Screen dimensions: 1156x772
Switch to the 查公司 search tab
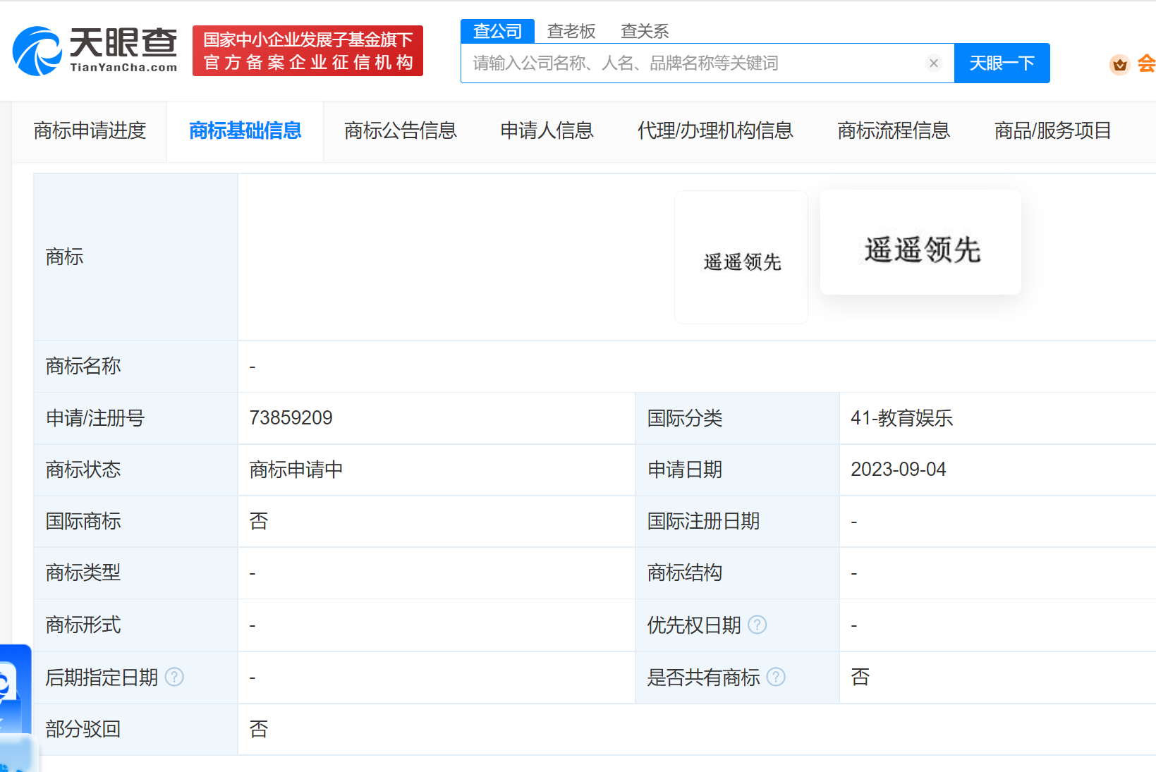click(x=497, y=31)
